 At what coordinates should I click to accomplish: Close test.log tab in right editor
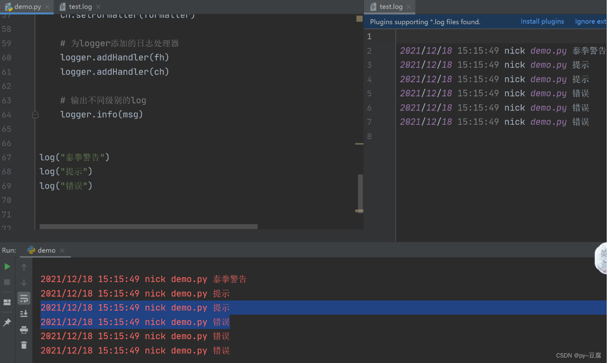coord(409,7)
